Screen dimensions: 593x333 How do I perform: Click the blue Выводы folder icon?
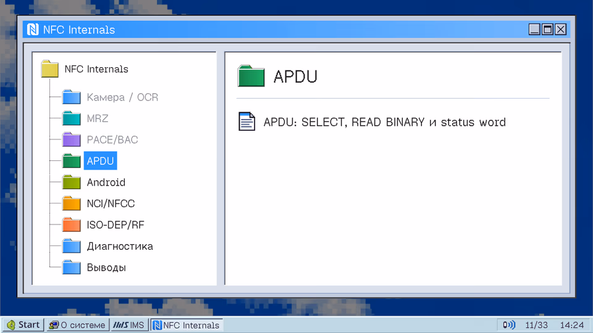tap(72, 267)
